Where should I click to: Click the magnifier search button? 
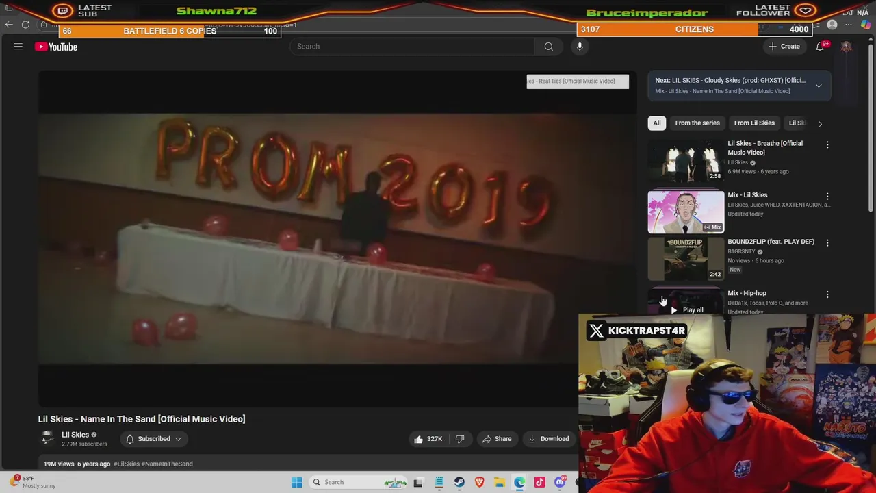coord(548,47)
